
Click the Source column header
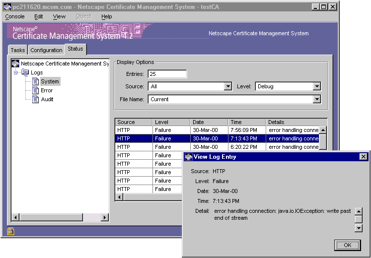pos(134,122)
